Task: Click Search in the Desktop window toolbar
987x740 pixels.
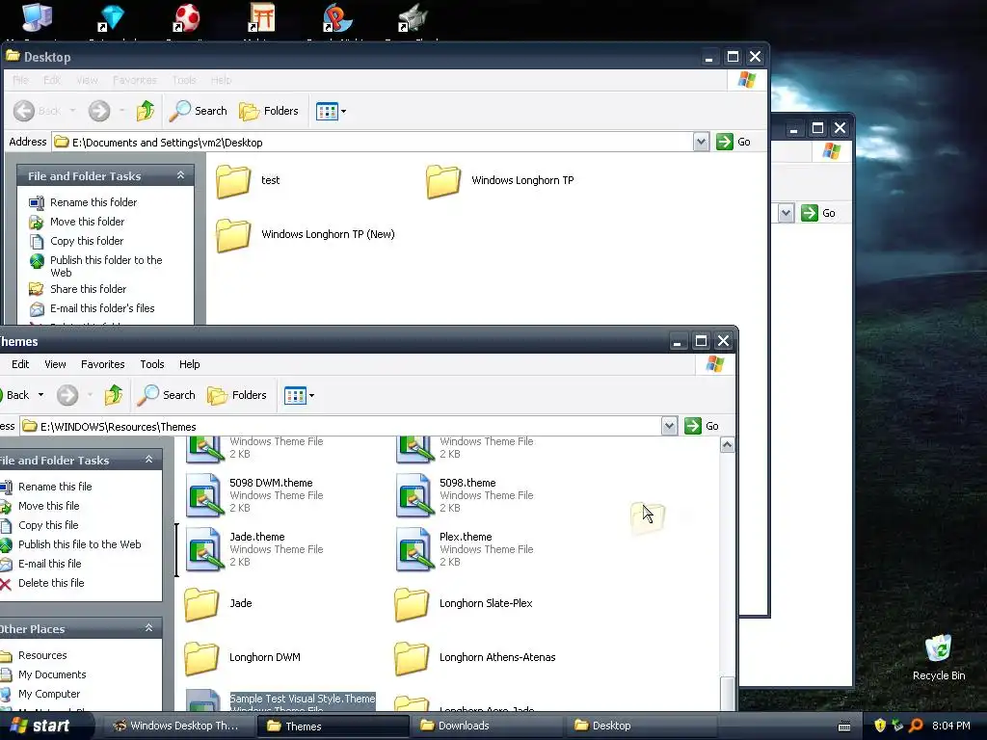Action: pyautogui.click(x=199, y=111)
